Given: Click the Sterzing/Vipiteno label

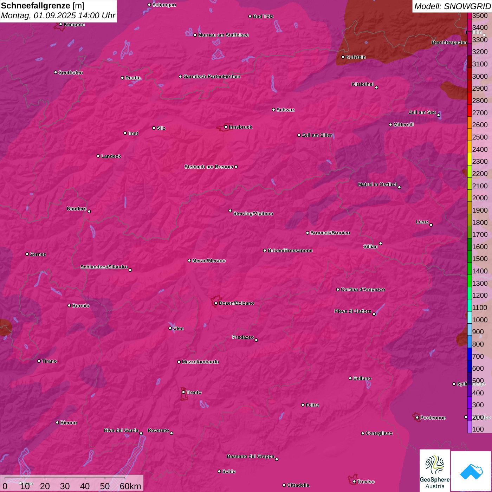Looking at the screenshot, I should tap(253, 213).
